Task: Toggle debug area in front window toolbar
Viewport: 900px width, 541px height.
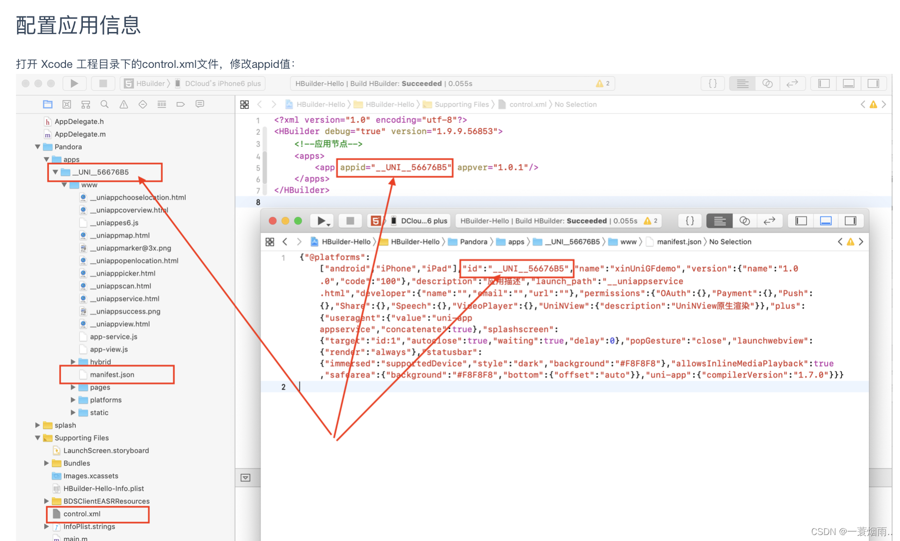Action: click(826, 221)
